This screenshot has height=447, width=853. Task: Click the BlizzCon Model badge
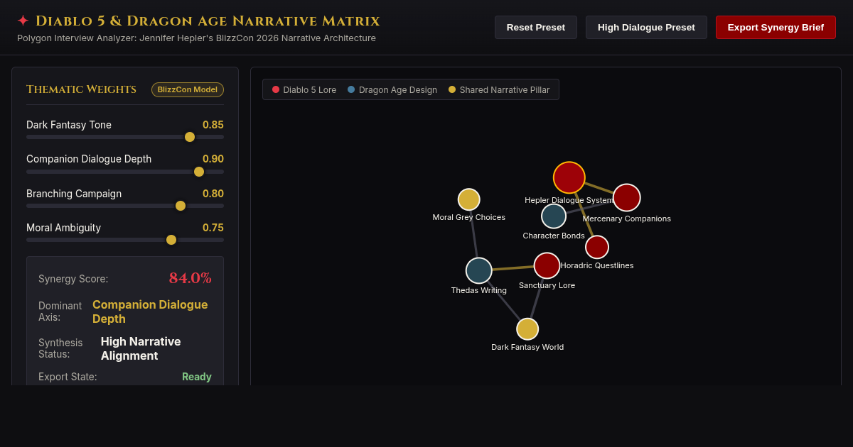click(x=188, y=89)
